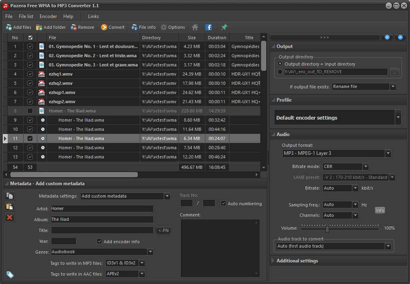Screen dimensions: 410x284
Task: Open the File list menu
Action: pos(26,16)
